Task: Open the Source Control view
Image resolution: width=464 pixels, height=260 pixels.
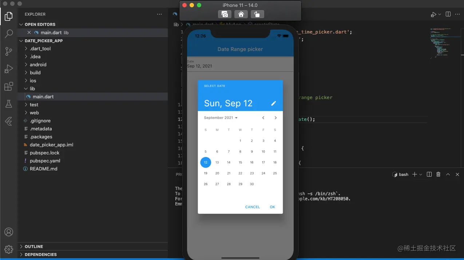Action: (x=9, y=51)
